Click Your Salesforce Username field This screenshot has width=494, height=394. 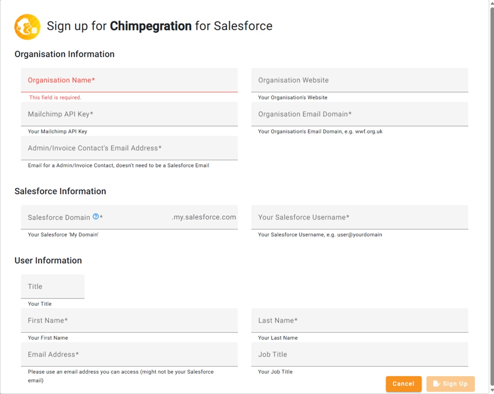[359, 217]
